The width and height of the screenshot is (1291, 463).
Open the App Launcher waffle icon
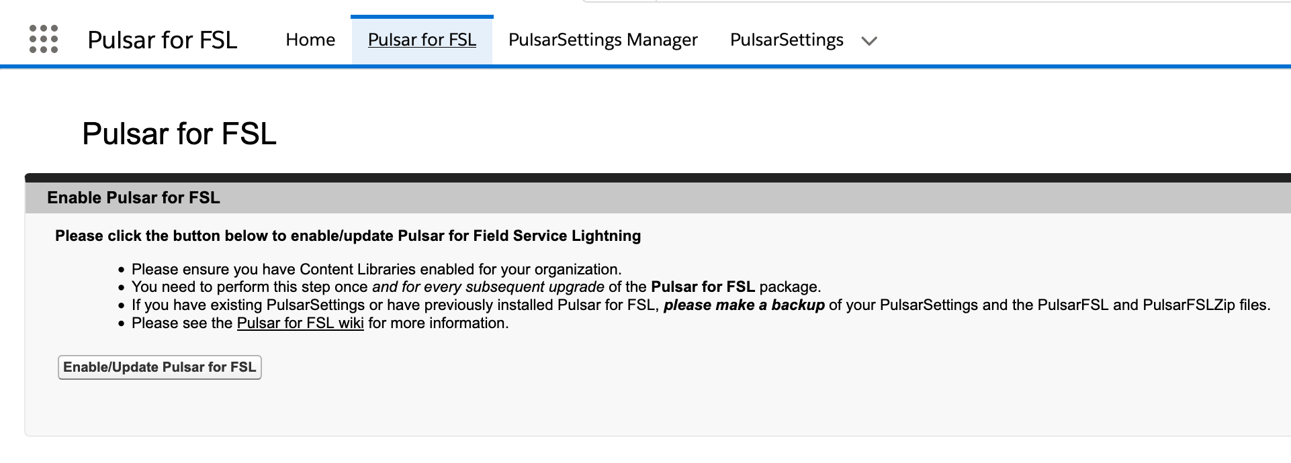pyautogui.click(x=43, y=40)
